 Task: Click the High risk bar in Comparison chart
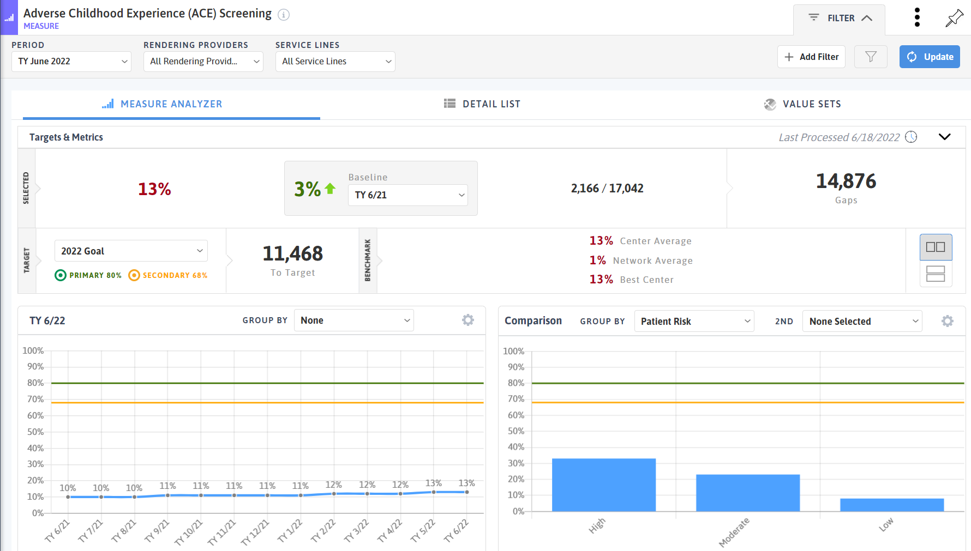[604, 485]
